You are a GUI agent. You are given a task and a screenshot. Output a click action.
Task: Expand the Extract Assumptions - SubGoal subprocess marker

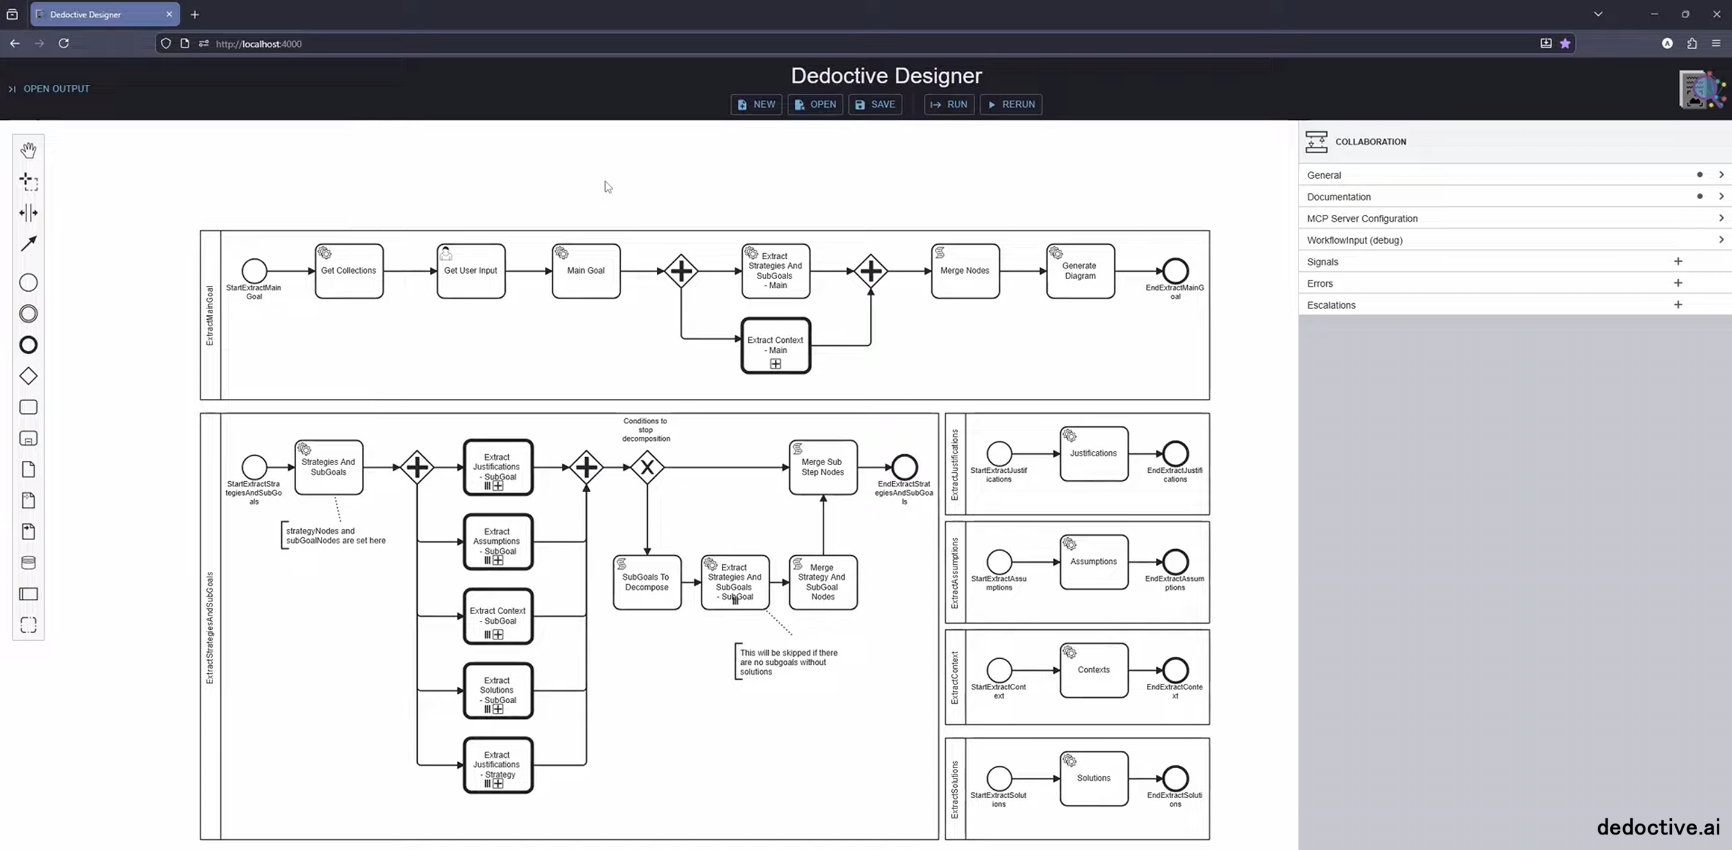(497, 561)
